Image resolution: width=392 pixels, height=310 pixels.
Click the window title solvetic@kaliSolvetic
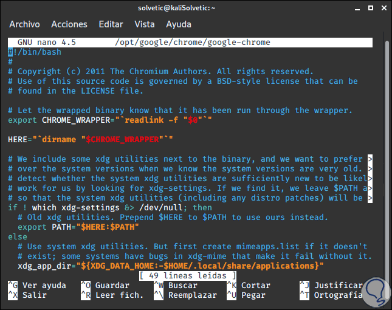coord(176,8)
